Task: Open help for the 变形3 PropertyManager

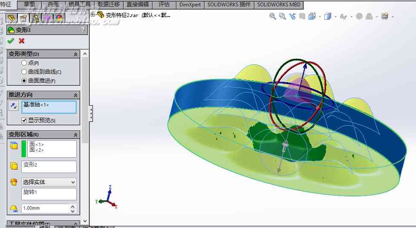Action: 83,30
